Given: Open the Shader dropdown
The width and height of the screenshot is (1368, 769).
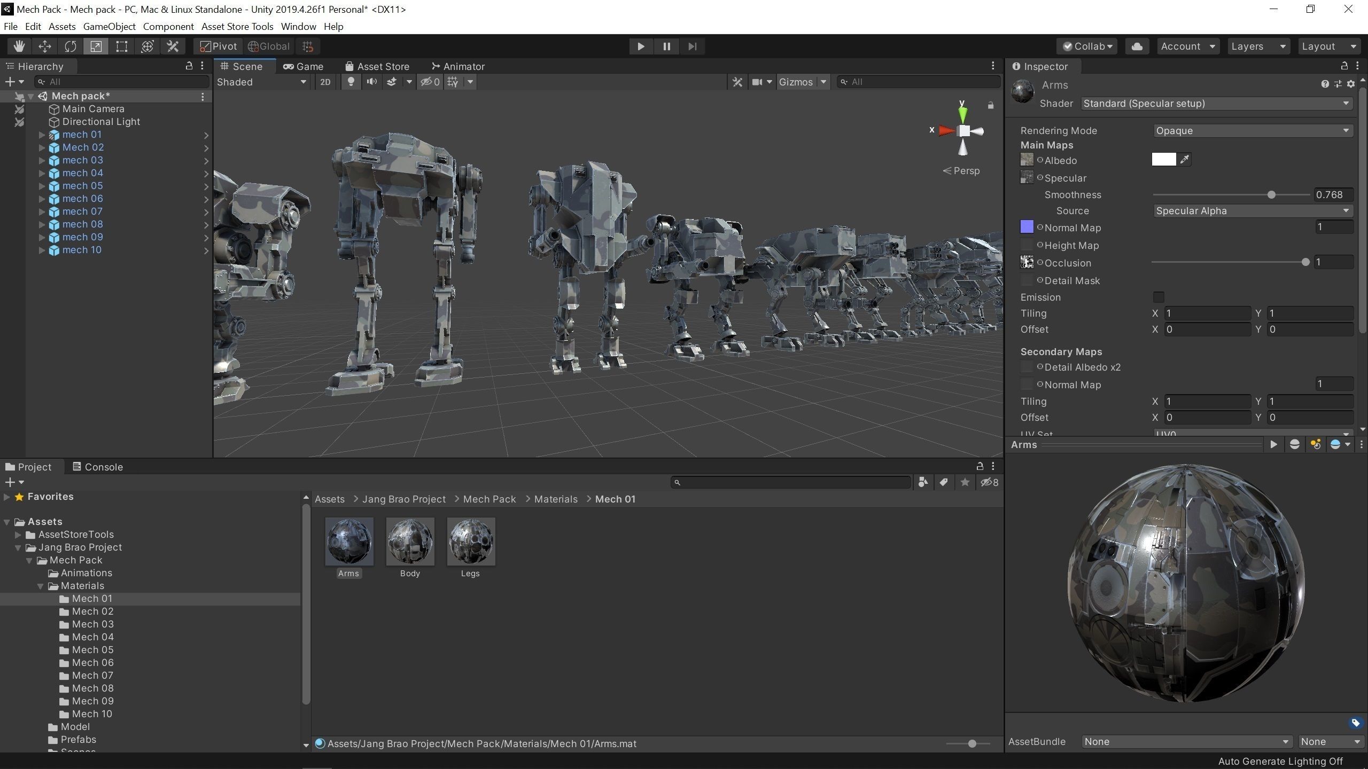Looking at the screenshot, I should 1217,104.
